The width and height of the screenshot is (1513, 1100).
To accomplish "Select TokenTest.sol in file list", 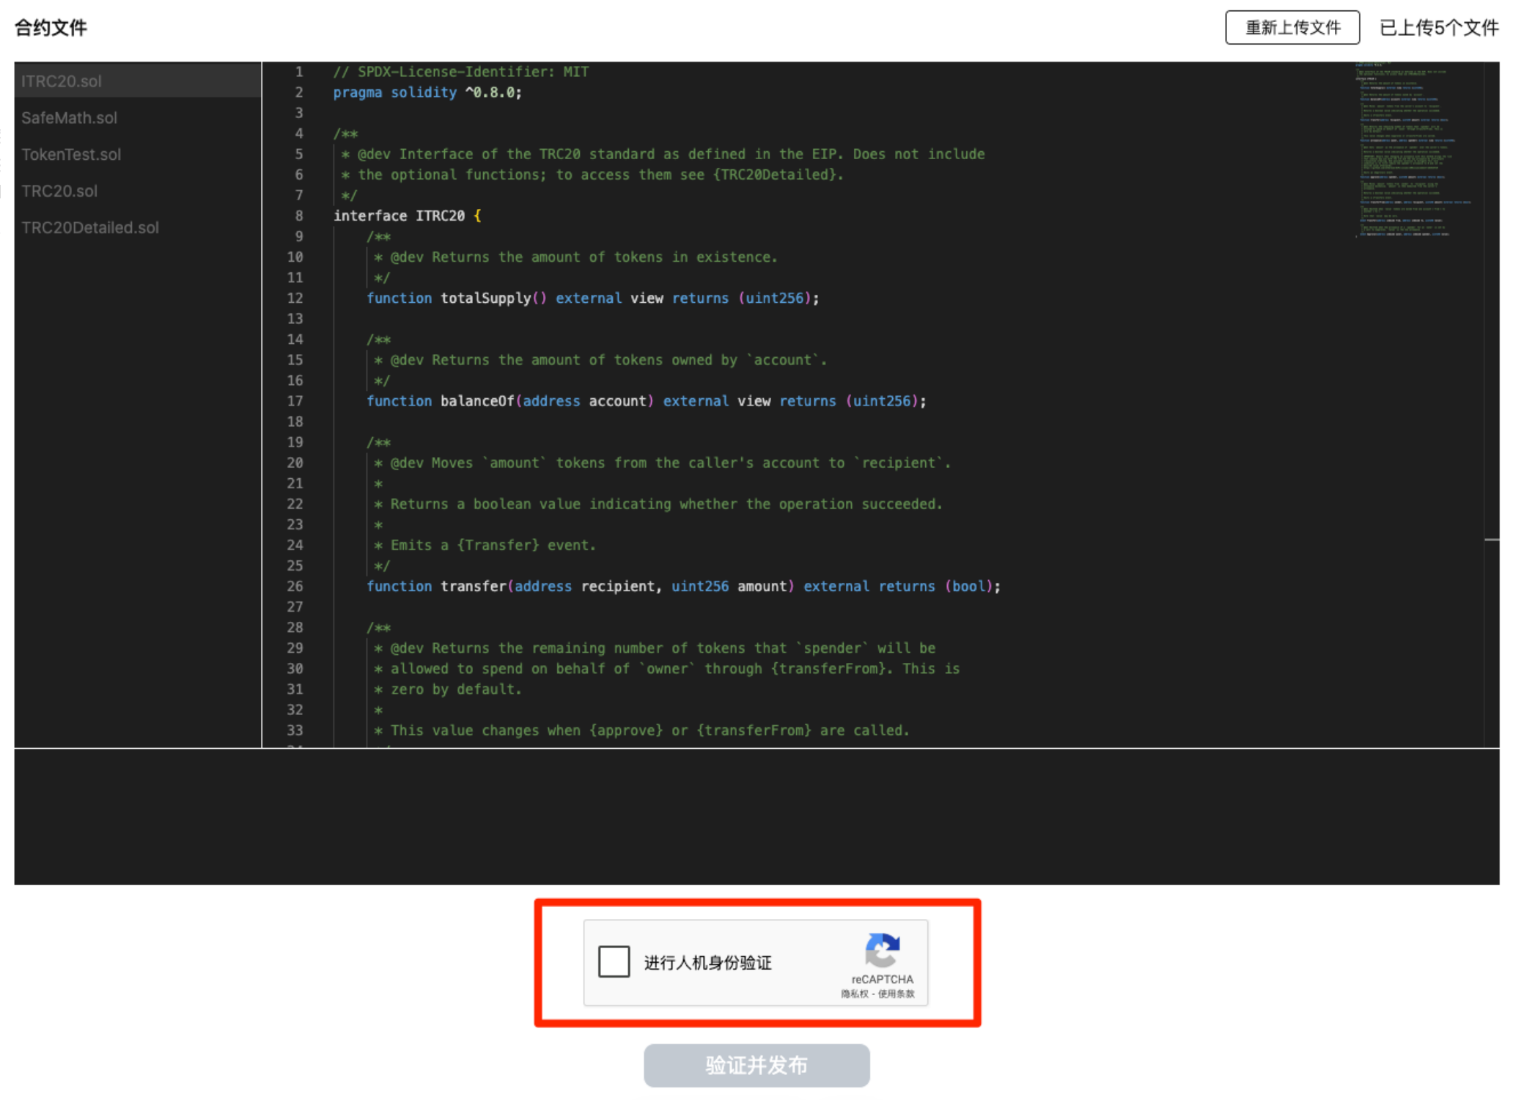I will 138,154.
